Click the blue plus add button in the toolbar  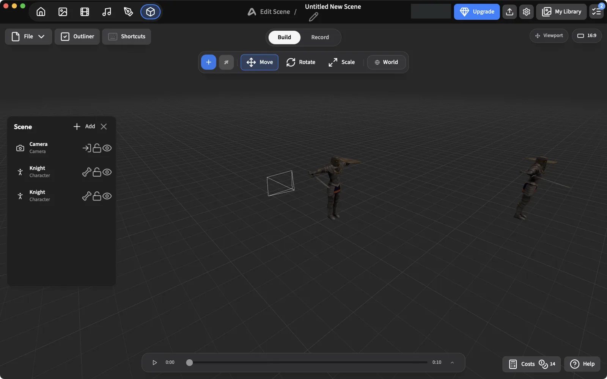click(x=209, y=62)
